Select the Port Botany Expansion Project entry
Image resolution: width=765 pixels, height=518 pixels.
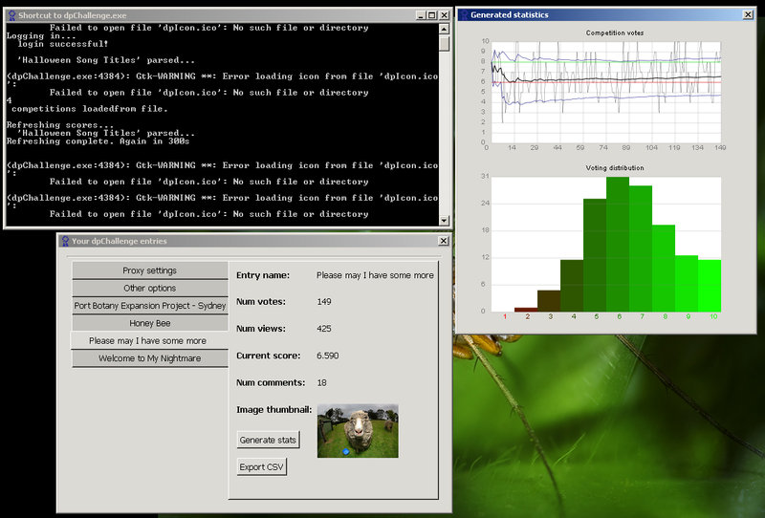(x=150, y=306)
